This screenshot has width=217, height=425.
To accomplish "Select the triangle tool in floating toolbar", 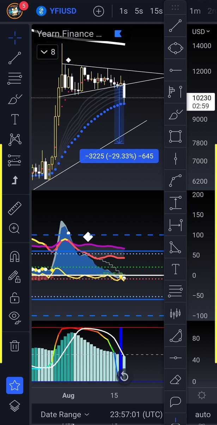I will [x=175, y=247].
